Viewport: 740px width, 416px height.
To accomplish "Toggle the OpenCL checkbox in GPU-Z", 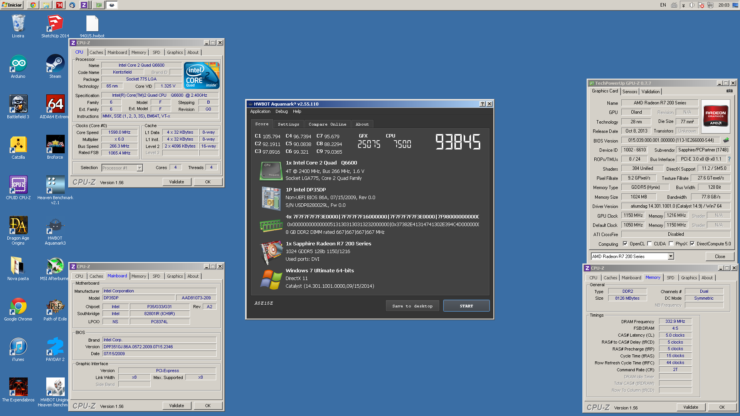I will (625, 244).
